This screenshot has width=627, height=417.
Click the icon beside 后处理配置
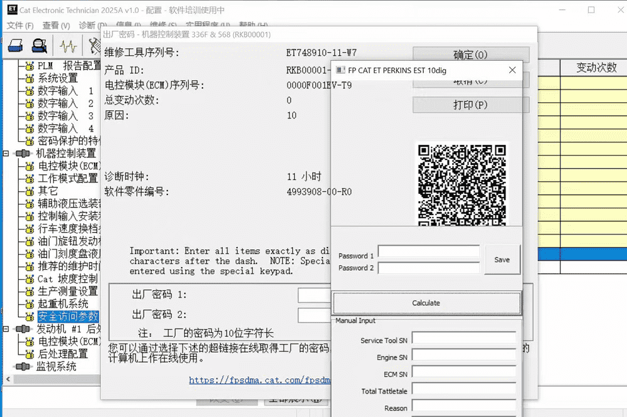click(x=29, y=354)
